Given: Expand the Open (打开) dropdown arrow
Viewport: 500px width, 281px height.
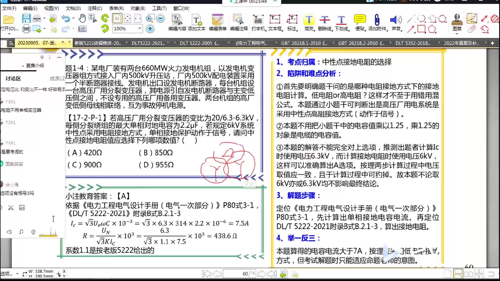Looking at the screenshot, I should click(9, 34).
